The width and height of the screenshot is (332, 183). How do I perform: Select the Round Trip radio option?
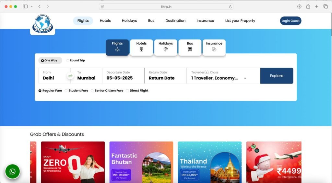tap(68, 60)
